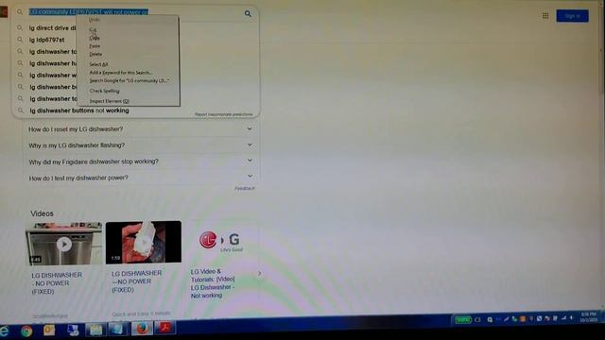Click the page vertical scrollbar
This screenshot has height=340, width=605.
tap(602, 154)
